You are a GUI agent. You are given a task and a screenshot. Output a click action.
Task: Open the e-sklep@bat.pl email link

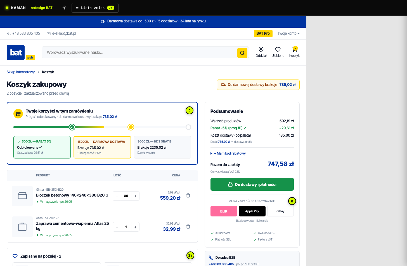[x=64, y=33]
